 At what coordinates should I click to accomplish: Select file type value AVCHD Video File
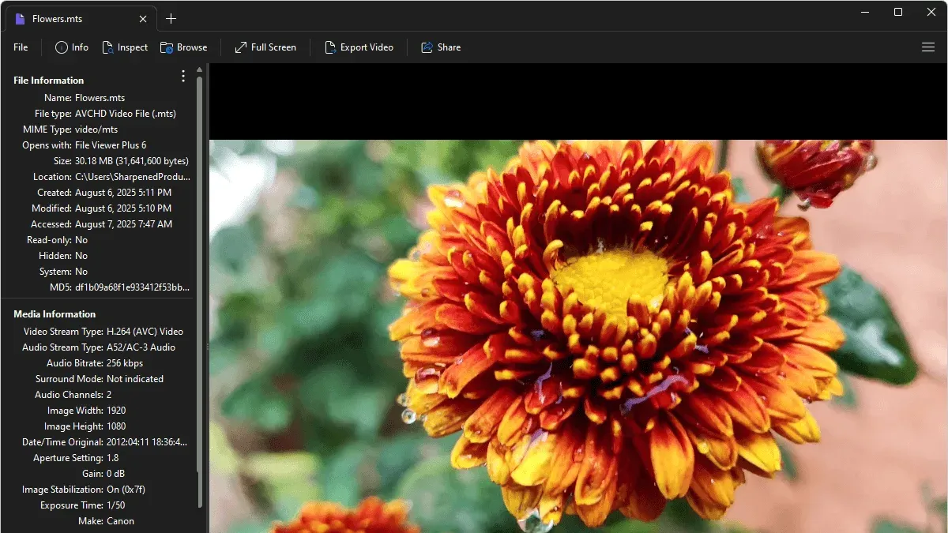[x=126, y=114]
